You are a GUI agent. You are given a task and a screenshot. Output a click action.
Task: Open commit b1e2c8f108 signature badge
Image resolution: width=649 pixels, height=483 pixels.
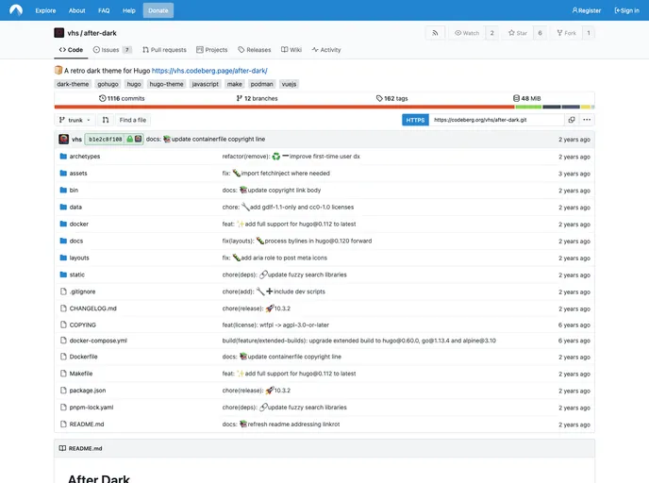[114, 139]
